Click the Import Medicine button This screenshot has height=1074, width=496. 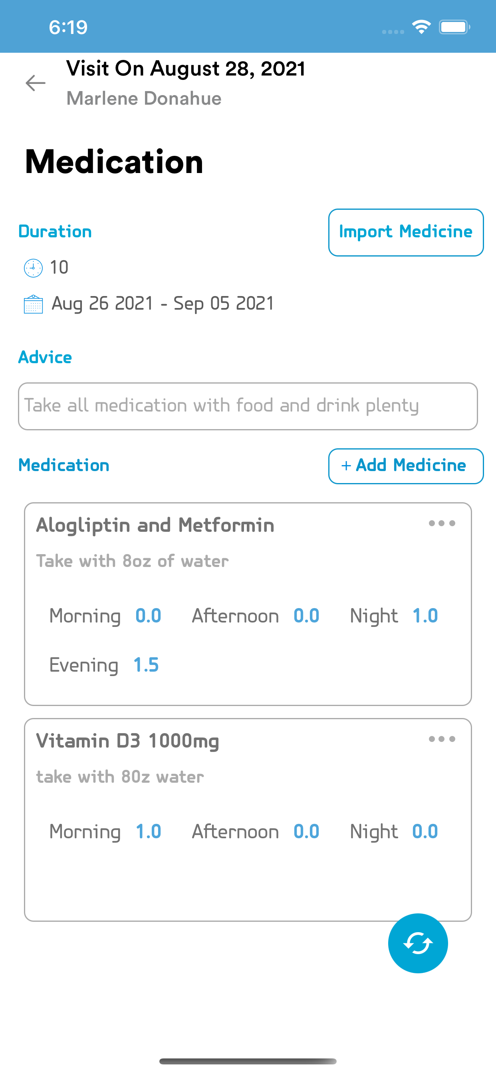click(406, 232)
